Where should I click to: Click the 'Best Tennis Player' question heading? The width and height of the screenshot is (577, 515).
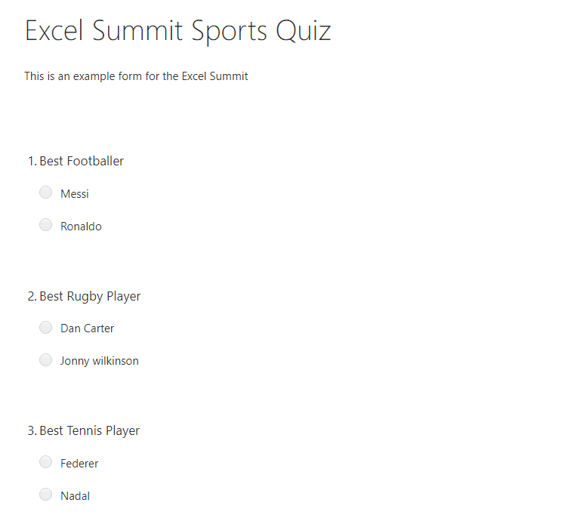(89, 430)
